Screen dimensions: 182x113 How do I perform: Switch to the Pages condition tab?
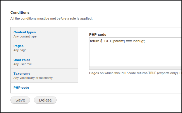pyautogui.click(x=44, y=48)
